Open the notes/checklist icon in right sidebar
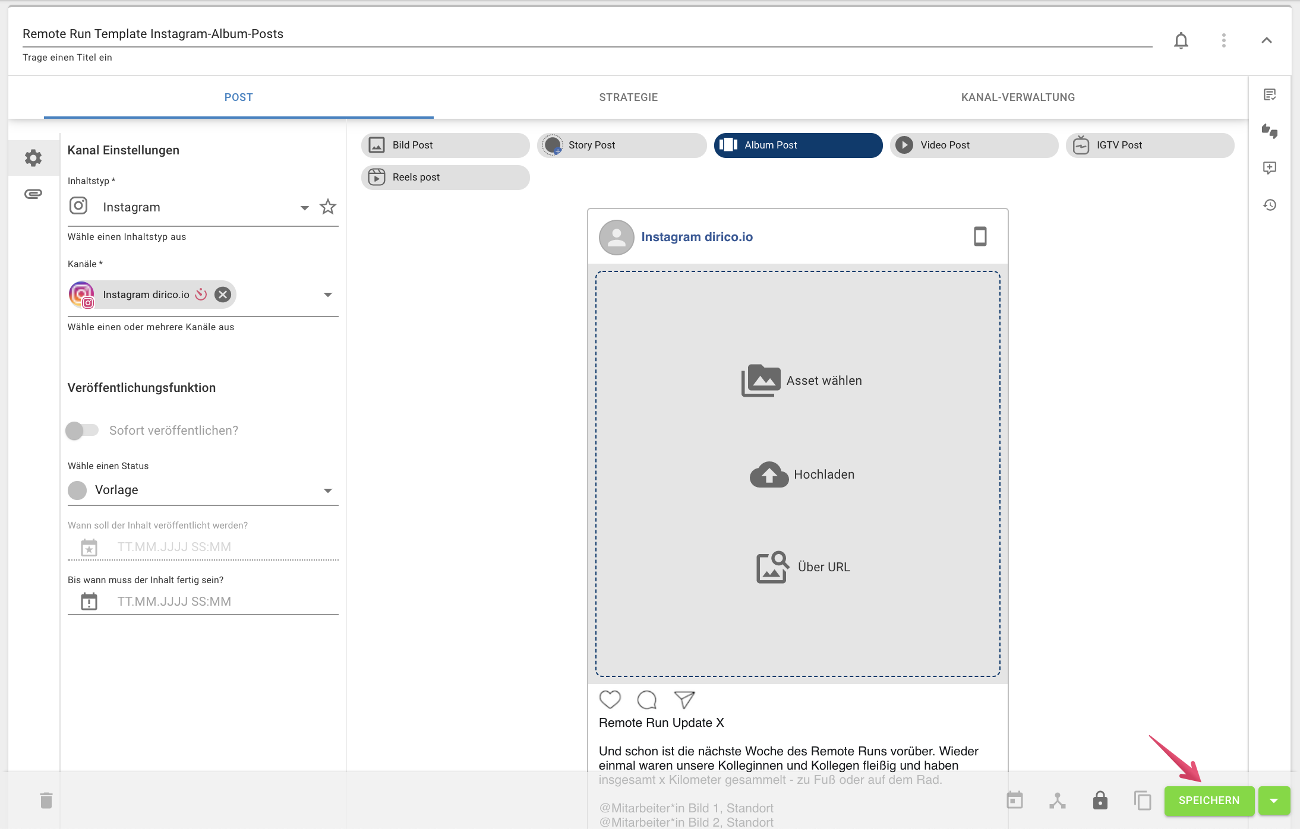The image size is (1300, 829). click(1270, 95)
